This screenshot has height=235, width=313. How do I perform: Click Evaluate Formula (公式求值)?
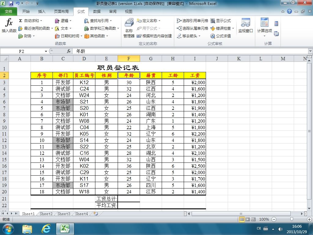click(x=221, y=36)
